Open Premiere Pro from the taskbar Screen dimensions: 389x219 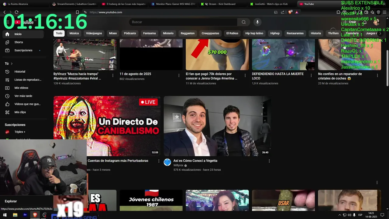pos(25,215)
